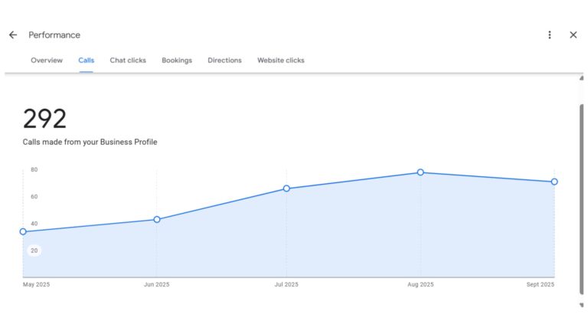Click the scroll down arrow at scrollbar bottom
This screenshot has height=331, width=588.
(x=581, y=305)
